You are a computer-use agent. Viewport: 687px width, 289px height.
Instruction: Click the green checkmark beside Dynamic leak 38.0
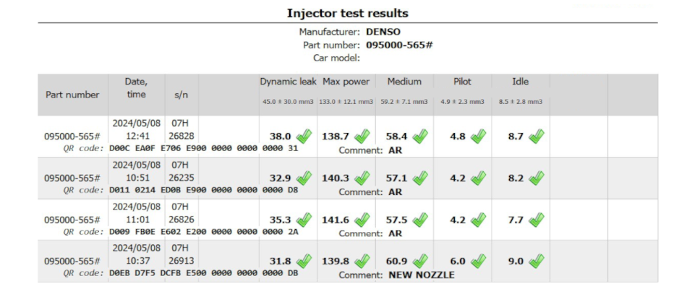(x=304, y=136)
